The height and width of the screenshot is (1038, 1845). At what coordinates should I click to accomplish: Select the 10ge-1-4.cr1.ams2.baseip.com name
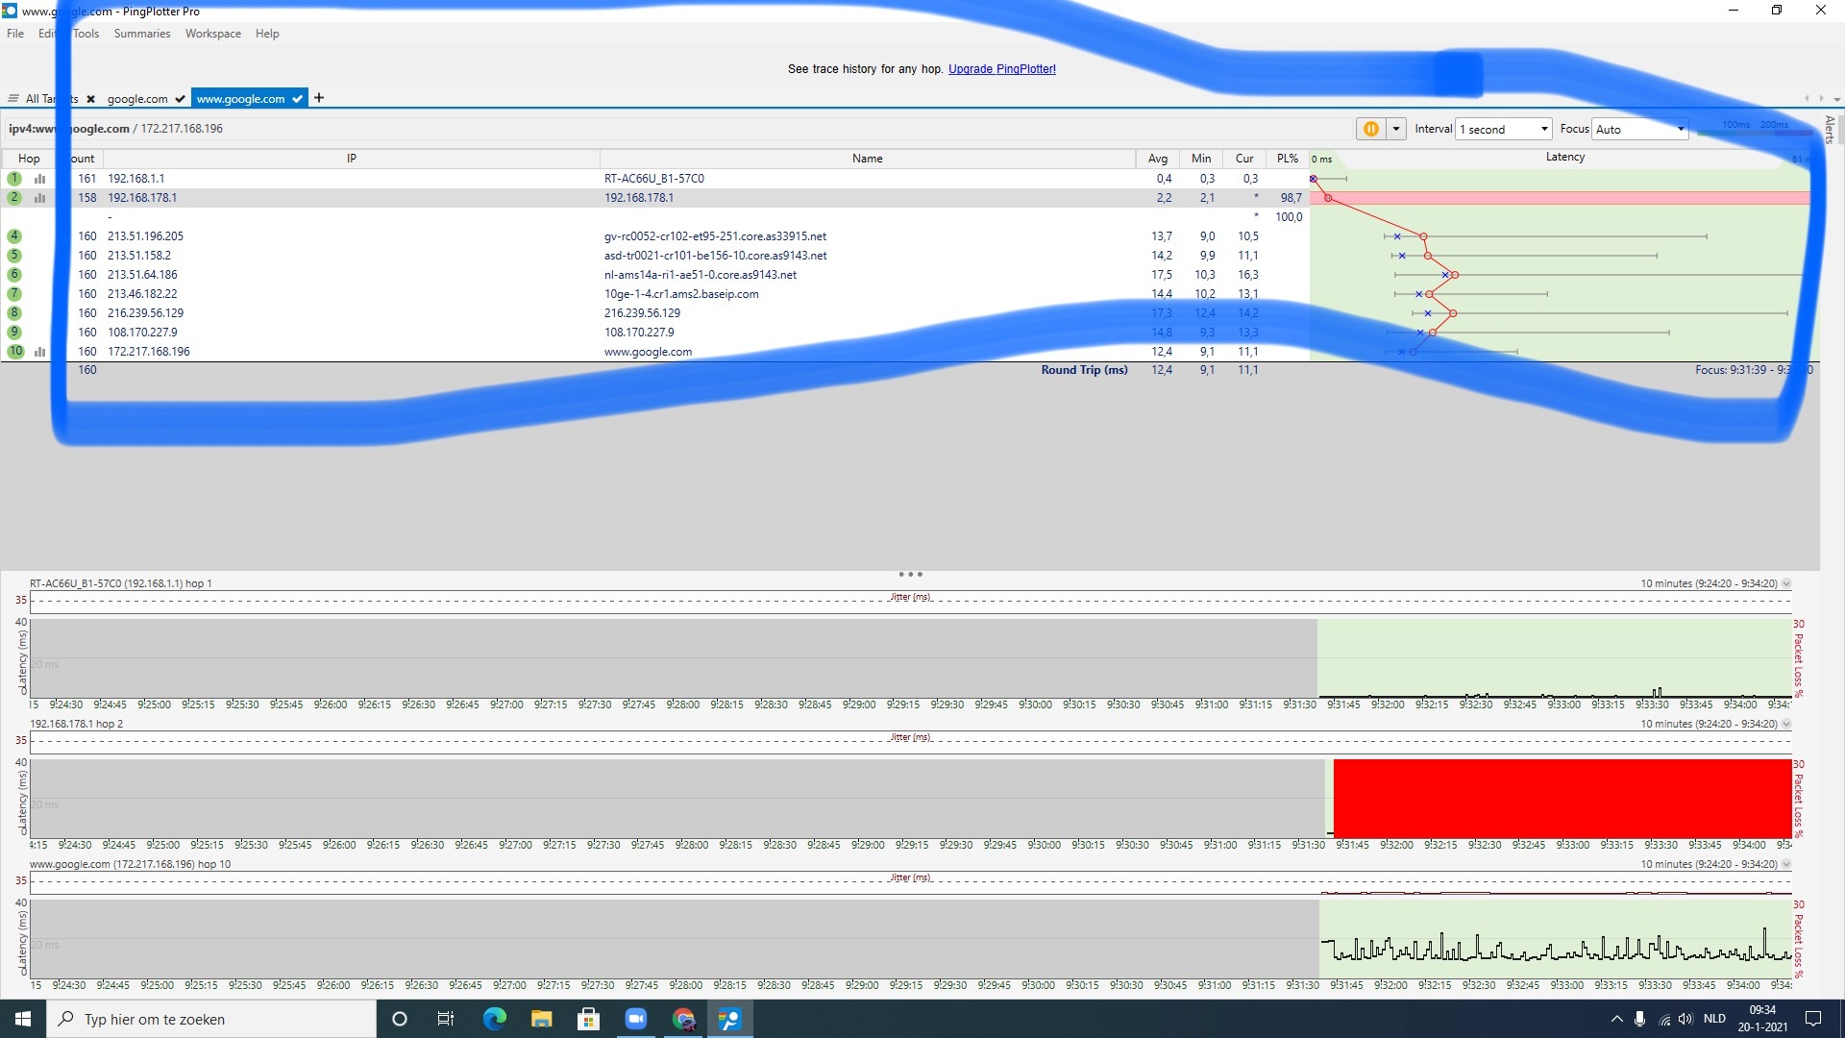681,294
